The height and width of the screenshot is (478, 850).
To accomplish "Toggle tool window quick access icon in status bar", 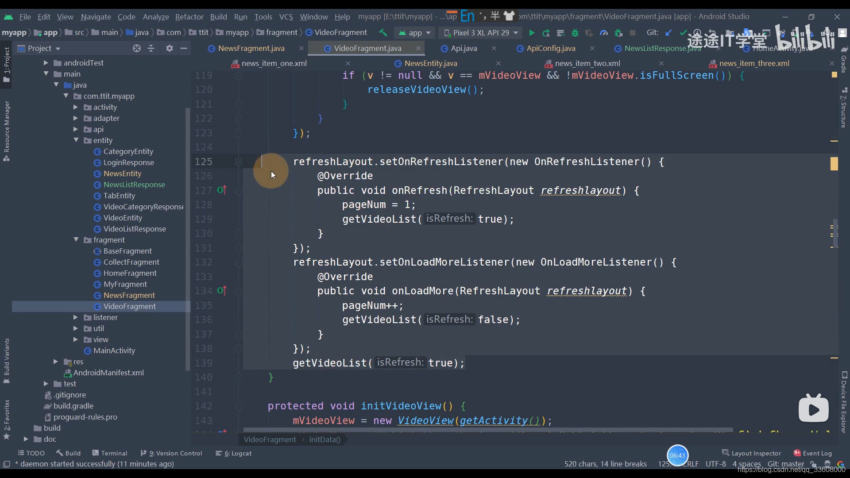I will 7,464.
